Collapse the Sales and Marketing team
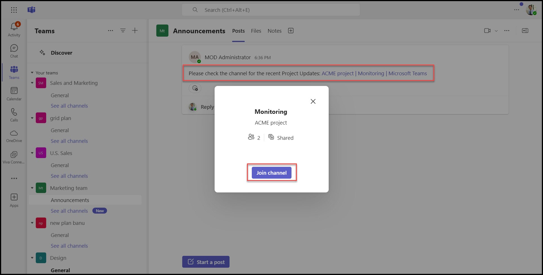Image resolution: width=543 pixels, height=275 pixels. [32, 83]
